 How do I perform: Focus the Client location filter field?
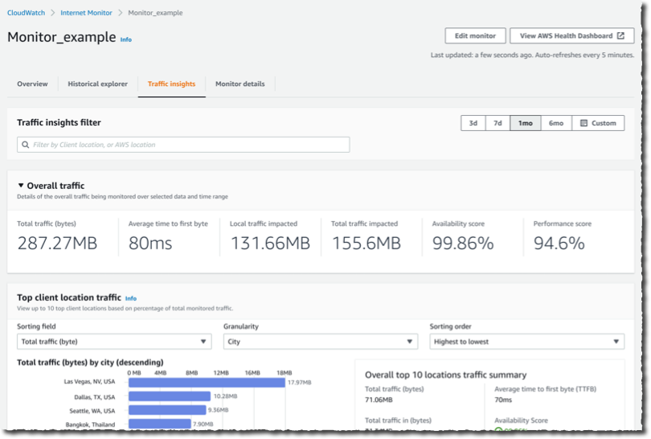tap(189, 145)
